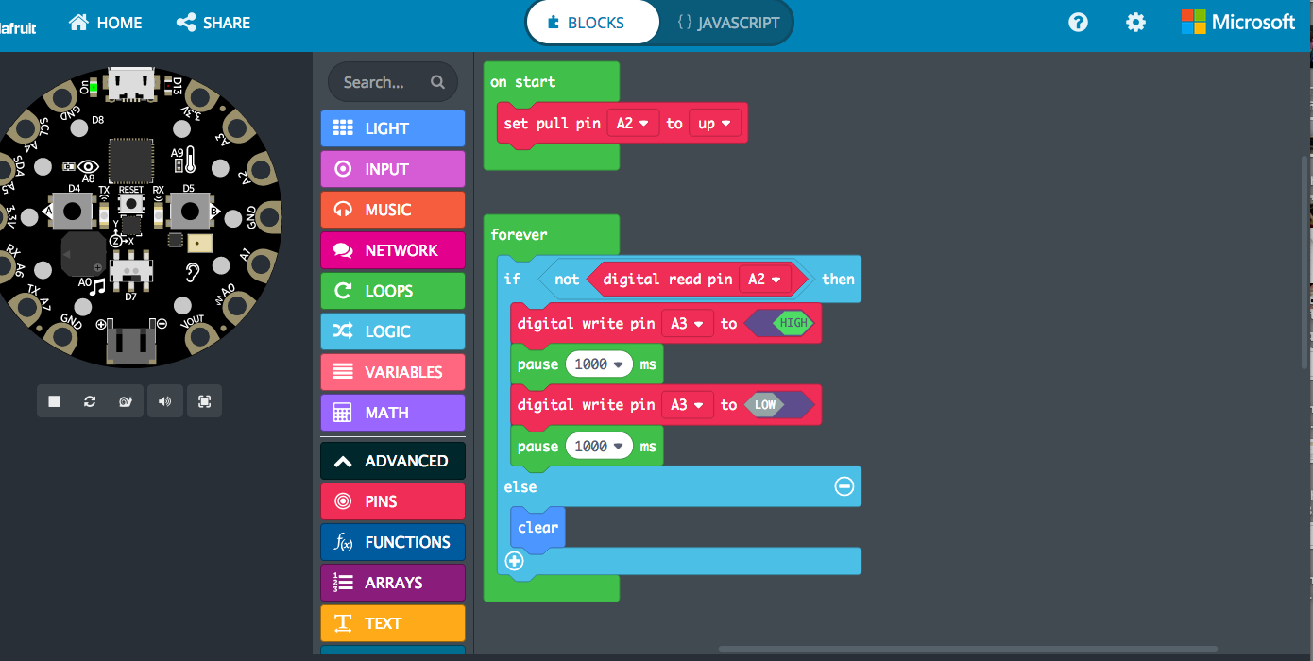This screenshot has height=661, width=1313.
Task: Enable slow-motion snail mode
Action: 126,401
